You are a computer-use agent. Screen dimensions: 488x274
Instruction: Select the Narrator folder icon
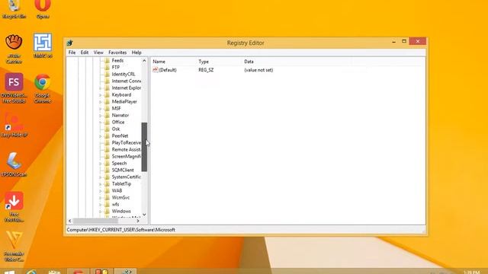tap(107, 115)
